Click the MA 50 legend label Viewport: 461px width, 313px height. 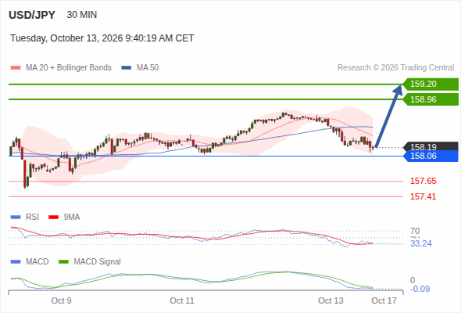[148, 68]
